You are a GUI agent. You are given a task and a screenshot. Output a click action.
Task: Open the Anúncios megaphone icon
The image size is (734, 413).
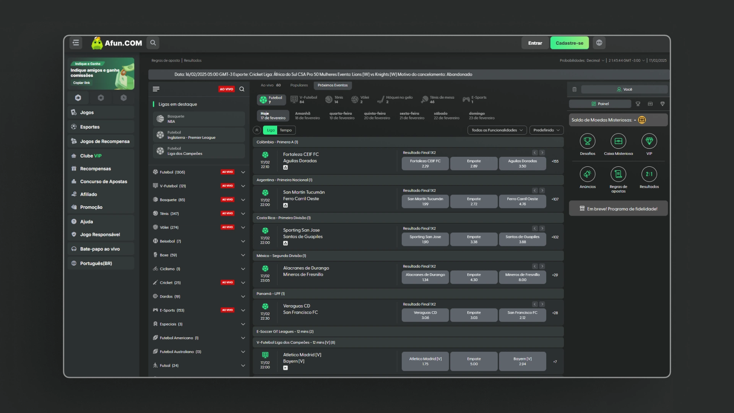pos(588,174)
